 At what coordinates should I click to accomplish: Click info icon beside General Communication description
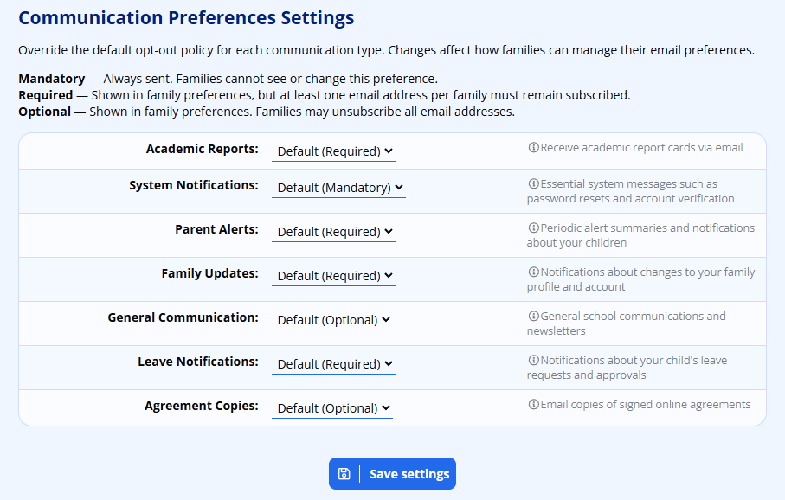click(533, 317)
